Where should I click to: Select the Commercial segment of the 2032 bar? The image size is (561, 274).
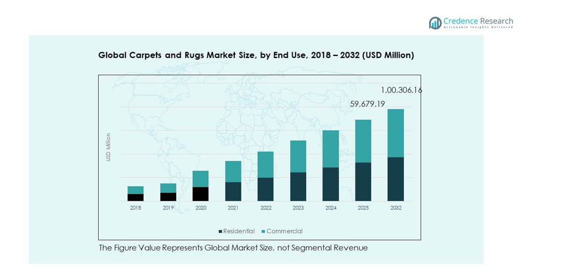(x=395, y=133)
